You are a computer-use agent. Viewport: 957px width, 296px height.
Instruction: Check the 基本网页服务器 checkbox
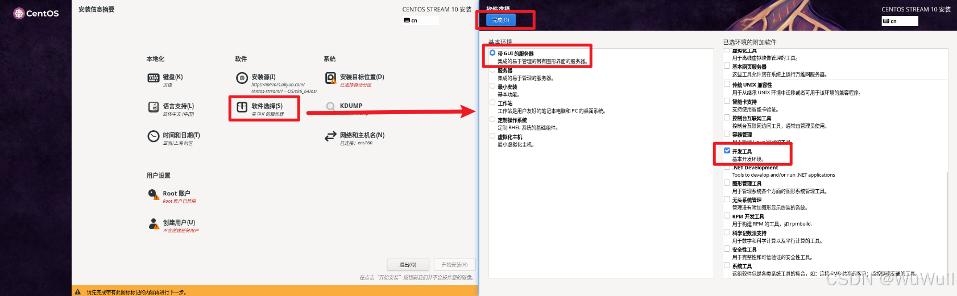click(727, 66)
